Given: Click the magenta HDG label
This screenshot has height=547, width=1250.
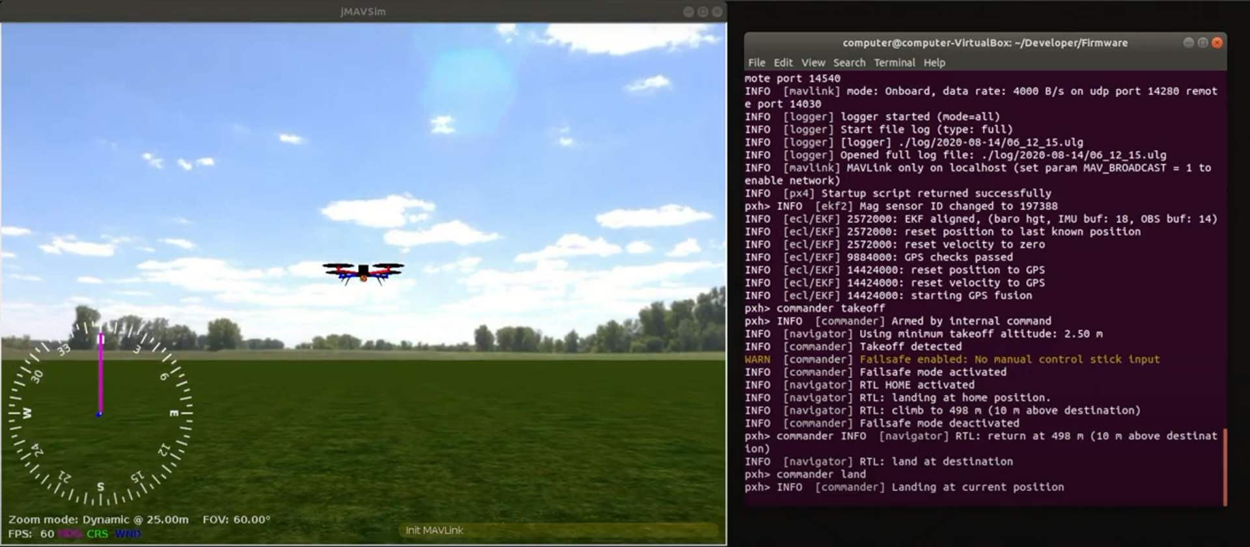Looking at the screenshot, I should coord(70,534).
